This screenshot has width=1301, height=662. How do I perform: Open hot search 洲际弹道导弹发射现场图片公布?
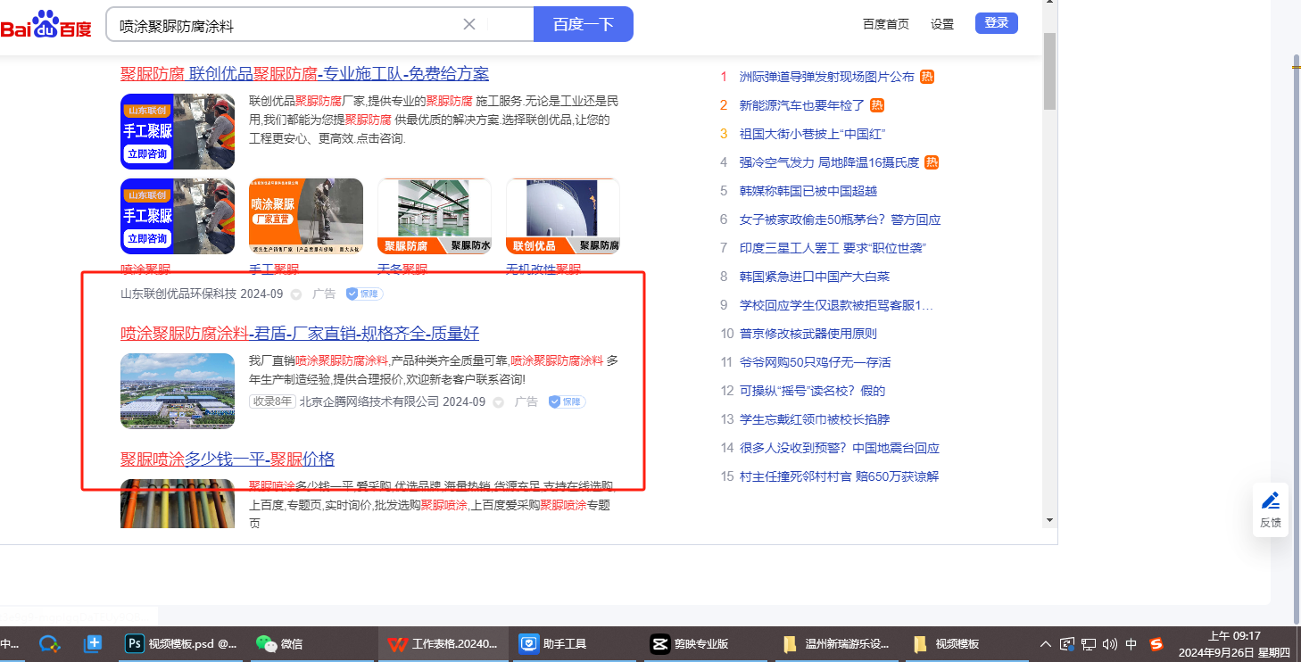(x=827, y=77)
